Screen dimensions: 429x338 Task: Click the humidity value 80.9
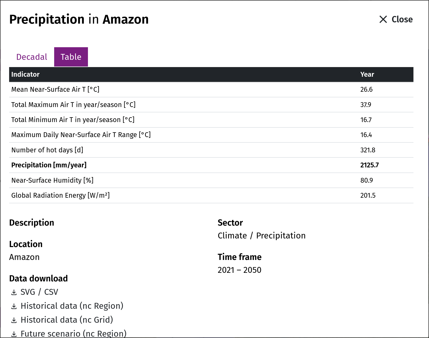pos(367,180)
